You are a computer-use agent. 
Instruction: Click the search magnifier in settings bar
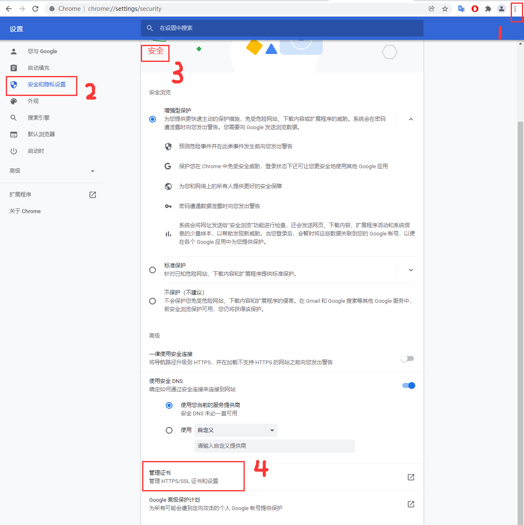[x=150, y=28]
